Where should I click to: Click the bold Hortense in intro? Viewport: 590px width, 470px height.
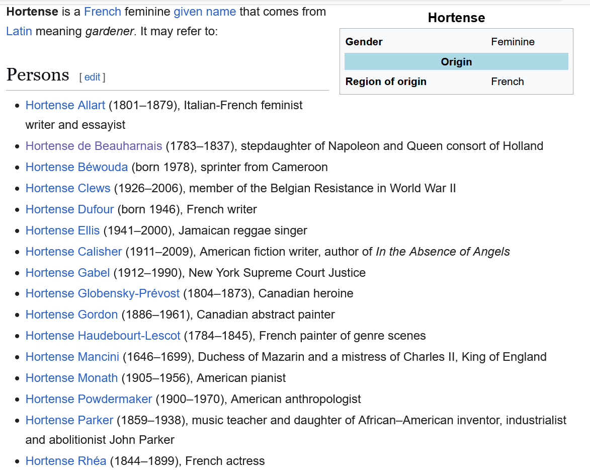32,12
